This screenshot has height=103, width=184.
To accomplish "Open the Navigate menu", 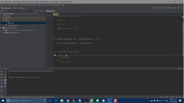I will point(16,5).
